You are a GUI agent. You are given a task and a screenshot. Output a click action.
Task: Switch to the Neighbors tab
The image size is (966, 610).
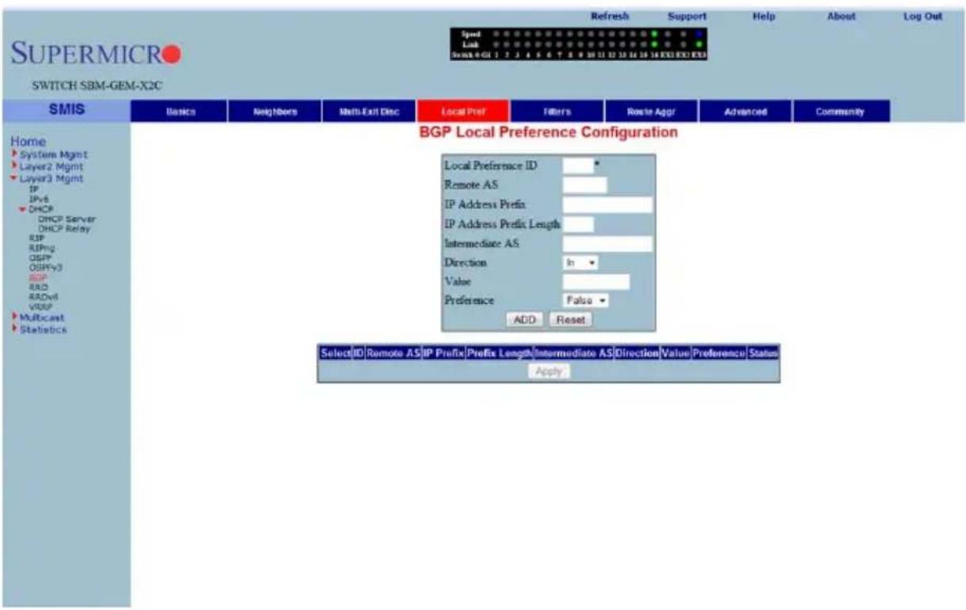click(273, 112)
